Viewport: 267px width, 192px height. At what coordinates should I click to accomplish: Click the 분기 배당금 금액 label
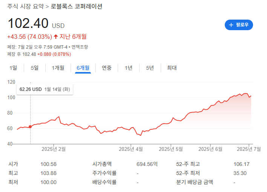coord(195,182)
